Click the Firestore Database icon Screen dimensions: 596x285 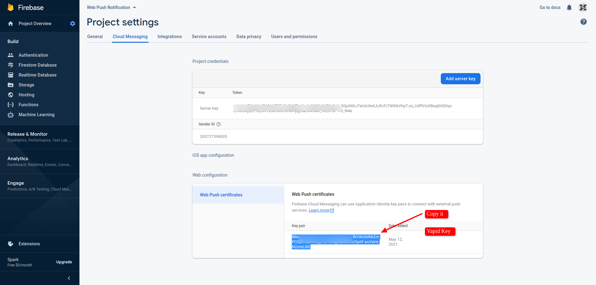pyautogui.click(x=11, y=65)
